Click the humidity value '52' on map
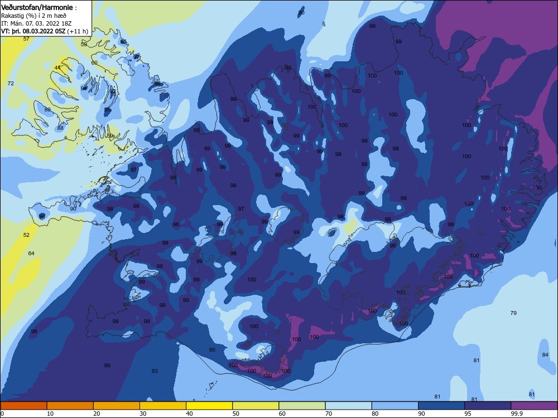The image size is (558, 418). tap(26, 235)
